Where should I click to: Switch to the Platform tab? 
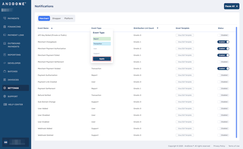point(69,18)
